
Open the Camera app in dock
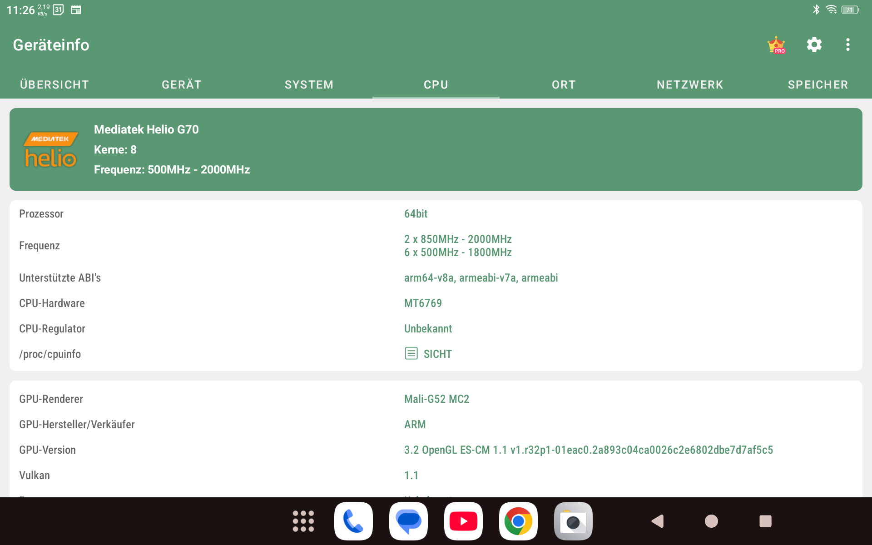pyautogui.click(x=573, y=521)
